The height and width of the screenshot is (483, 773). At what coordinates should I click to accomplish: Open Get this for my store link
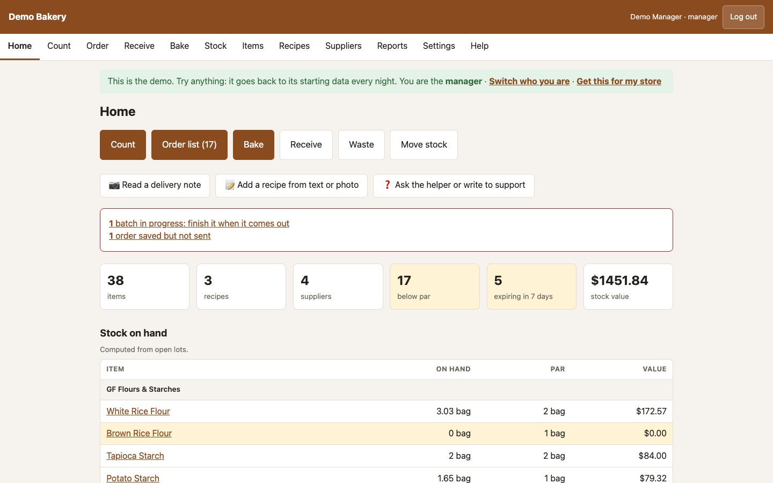coord(618,82)
